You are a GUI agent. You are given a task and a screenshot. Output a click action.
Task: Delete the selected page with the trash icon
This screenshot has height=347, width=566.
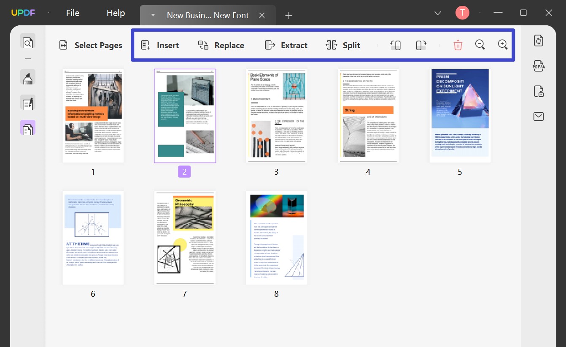click(458, 45)
